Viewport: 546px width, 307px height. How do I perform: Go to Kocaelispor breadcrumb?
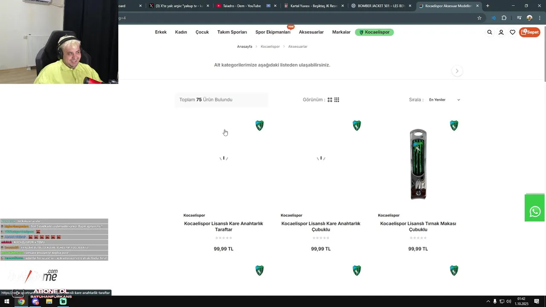(270, 46)
